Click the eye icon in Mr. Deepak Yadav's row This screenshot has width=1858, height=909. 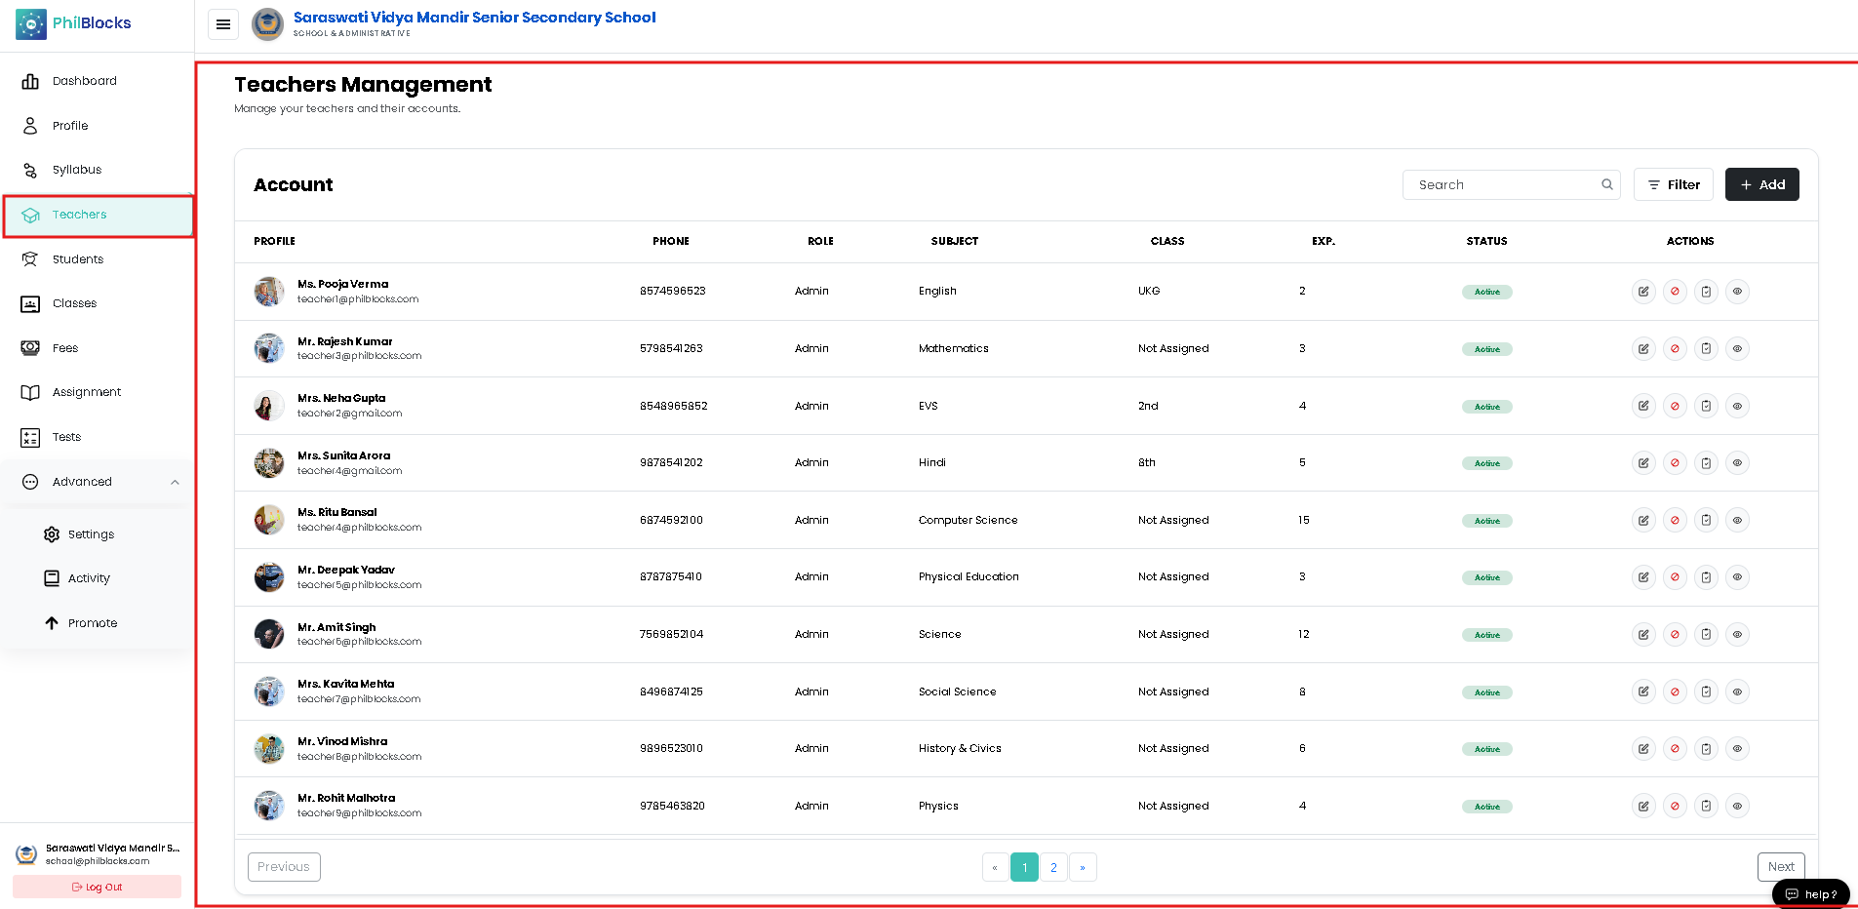(x=1737, y=577)
